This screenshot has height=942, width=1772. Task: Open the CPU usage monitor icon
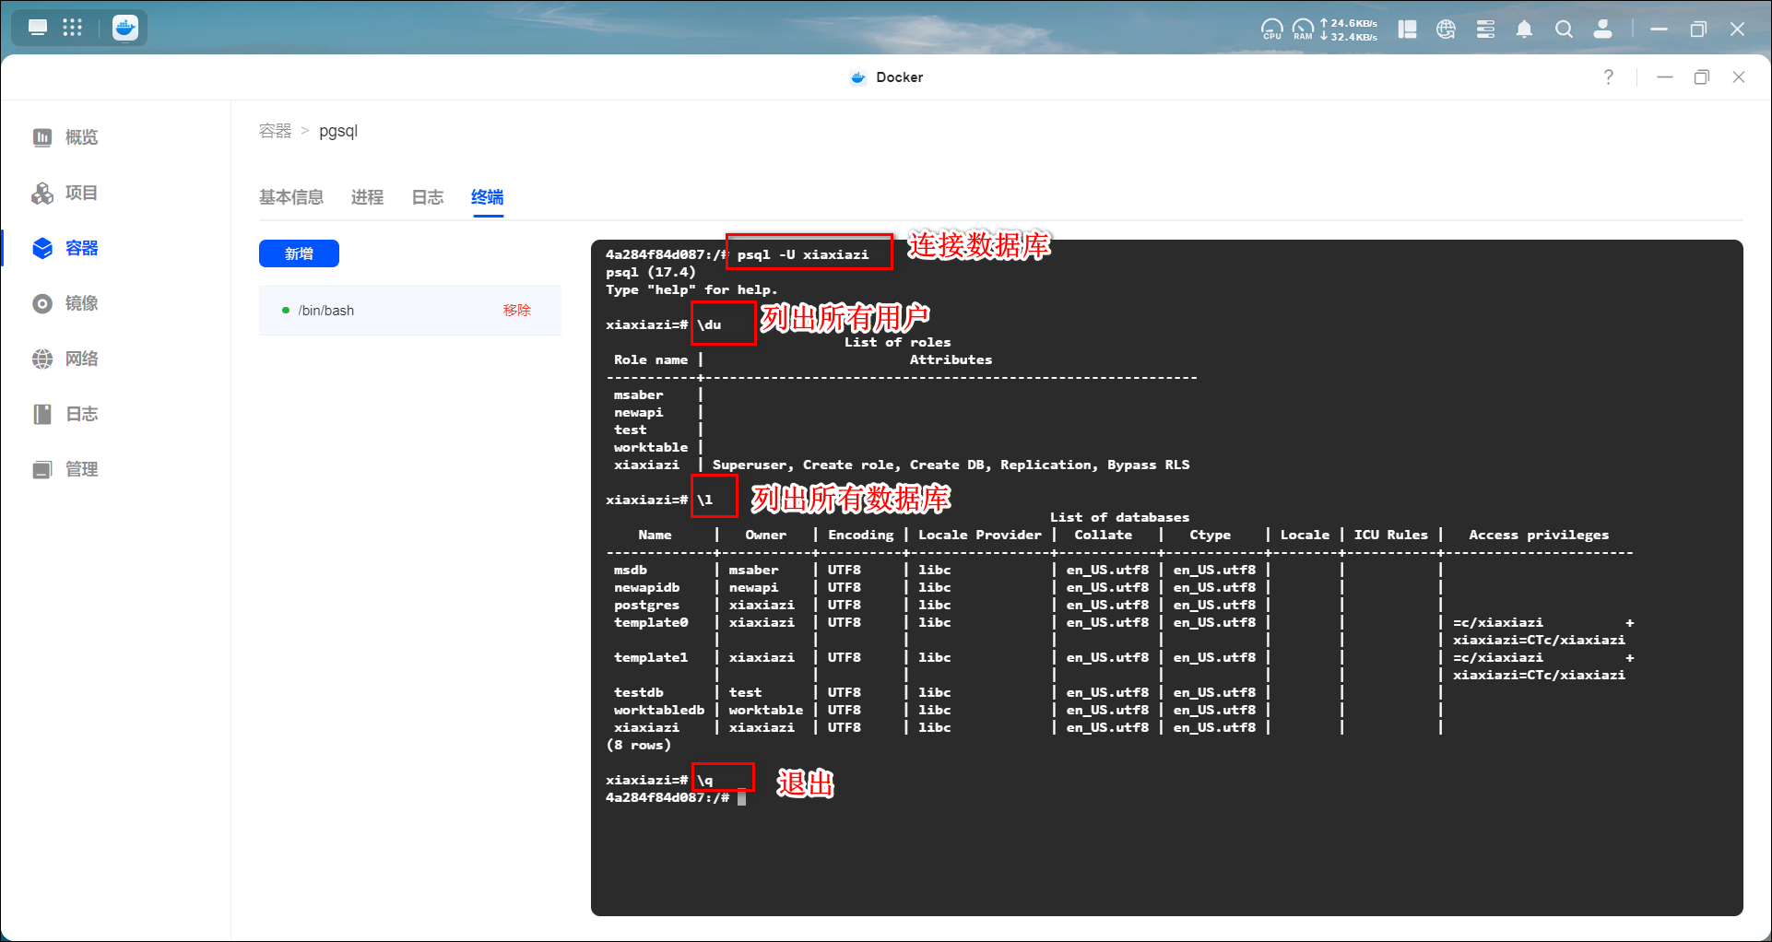[x=1271, y=29]
